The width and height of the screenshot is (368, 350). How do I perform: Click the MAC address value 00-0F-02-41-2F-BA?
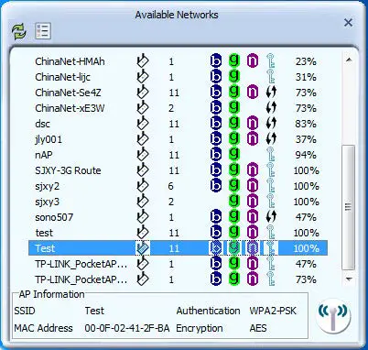click(x=127, y=328)
